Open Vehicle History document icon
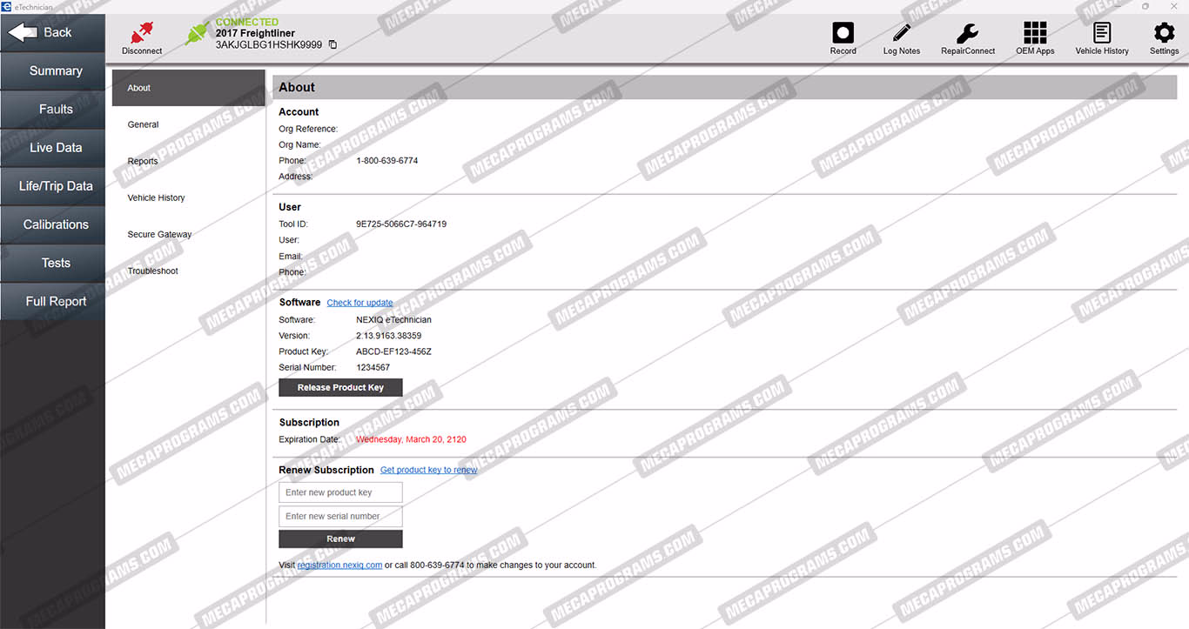The height and width of the screenshot is (629, 1189). 1102,33
